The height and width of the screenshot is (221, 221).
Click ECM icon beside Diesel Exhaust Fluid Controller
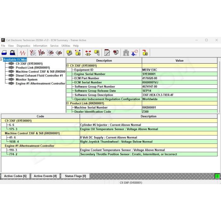point(11,75)
